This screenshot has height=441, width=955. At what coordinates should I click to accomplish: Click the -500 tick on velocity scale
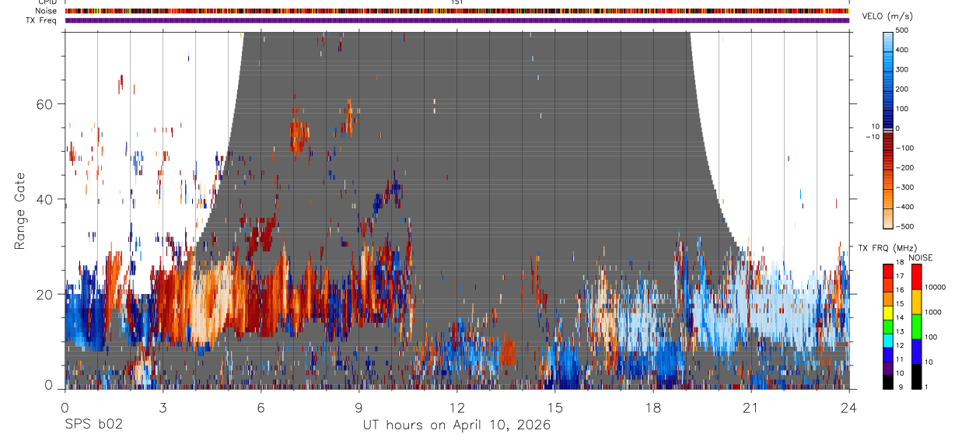(x=903, y=227)
